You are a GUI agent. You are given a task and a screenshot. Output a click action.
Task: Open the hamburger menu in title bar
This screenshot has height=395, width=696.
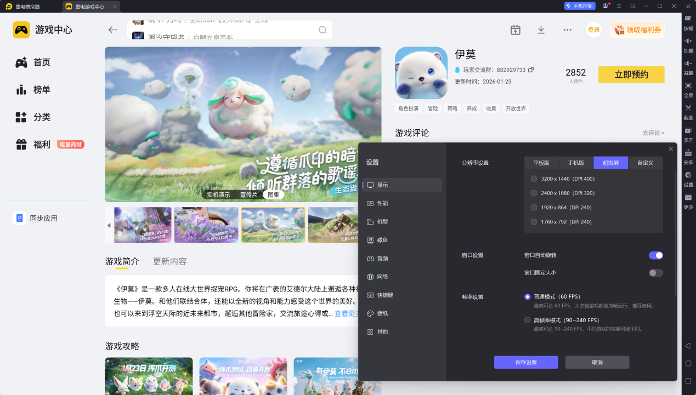(x=619, y=6)
